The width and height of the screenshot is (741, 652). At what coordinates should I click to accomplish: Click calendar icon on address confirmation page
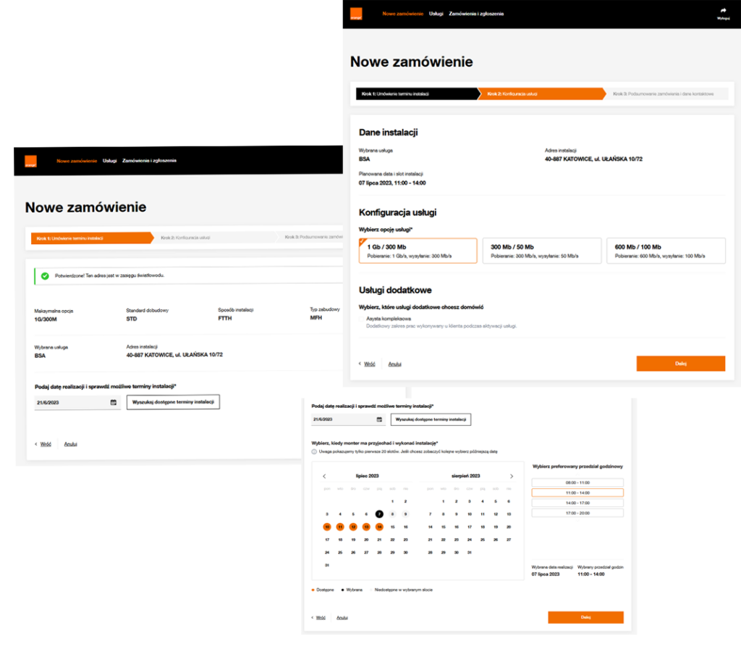(x=113, y=402)
